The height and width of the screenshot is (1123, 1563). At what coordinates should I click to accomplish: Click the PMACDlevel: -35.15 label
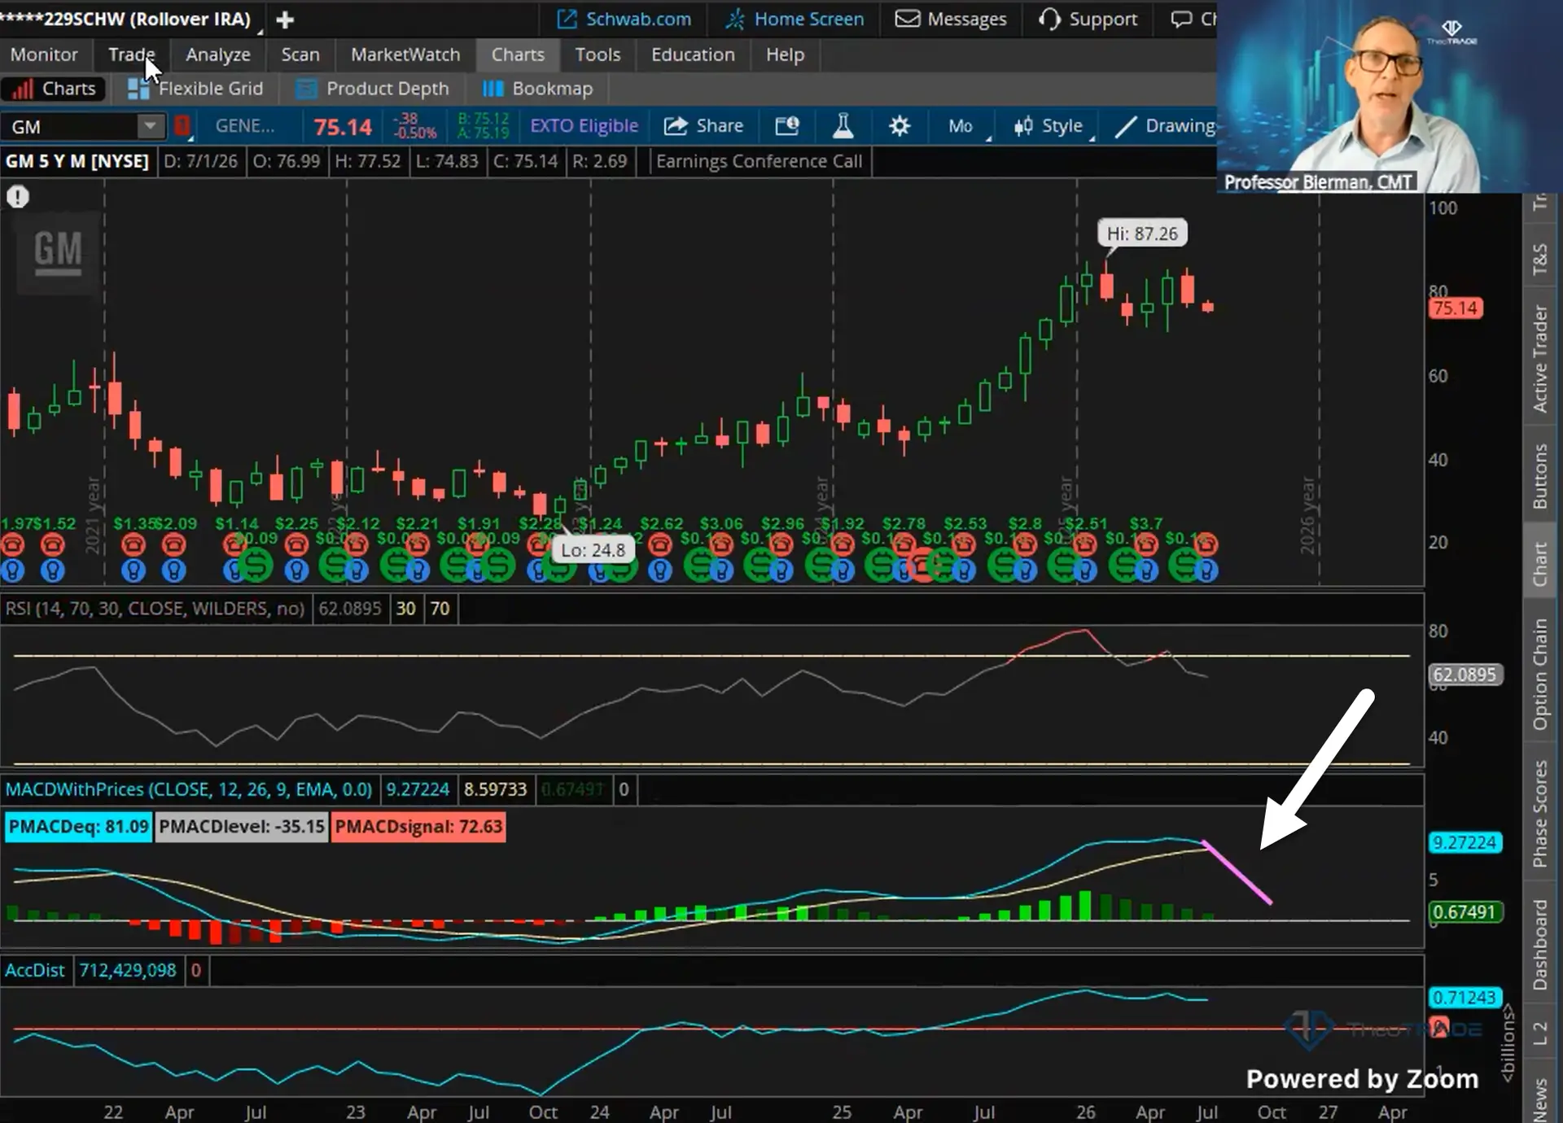[242, 827]
